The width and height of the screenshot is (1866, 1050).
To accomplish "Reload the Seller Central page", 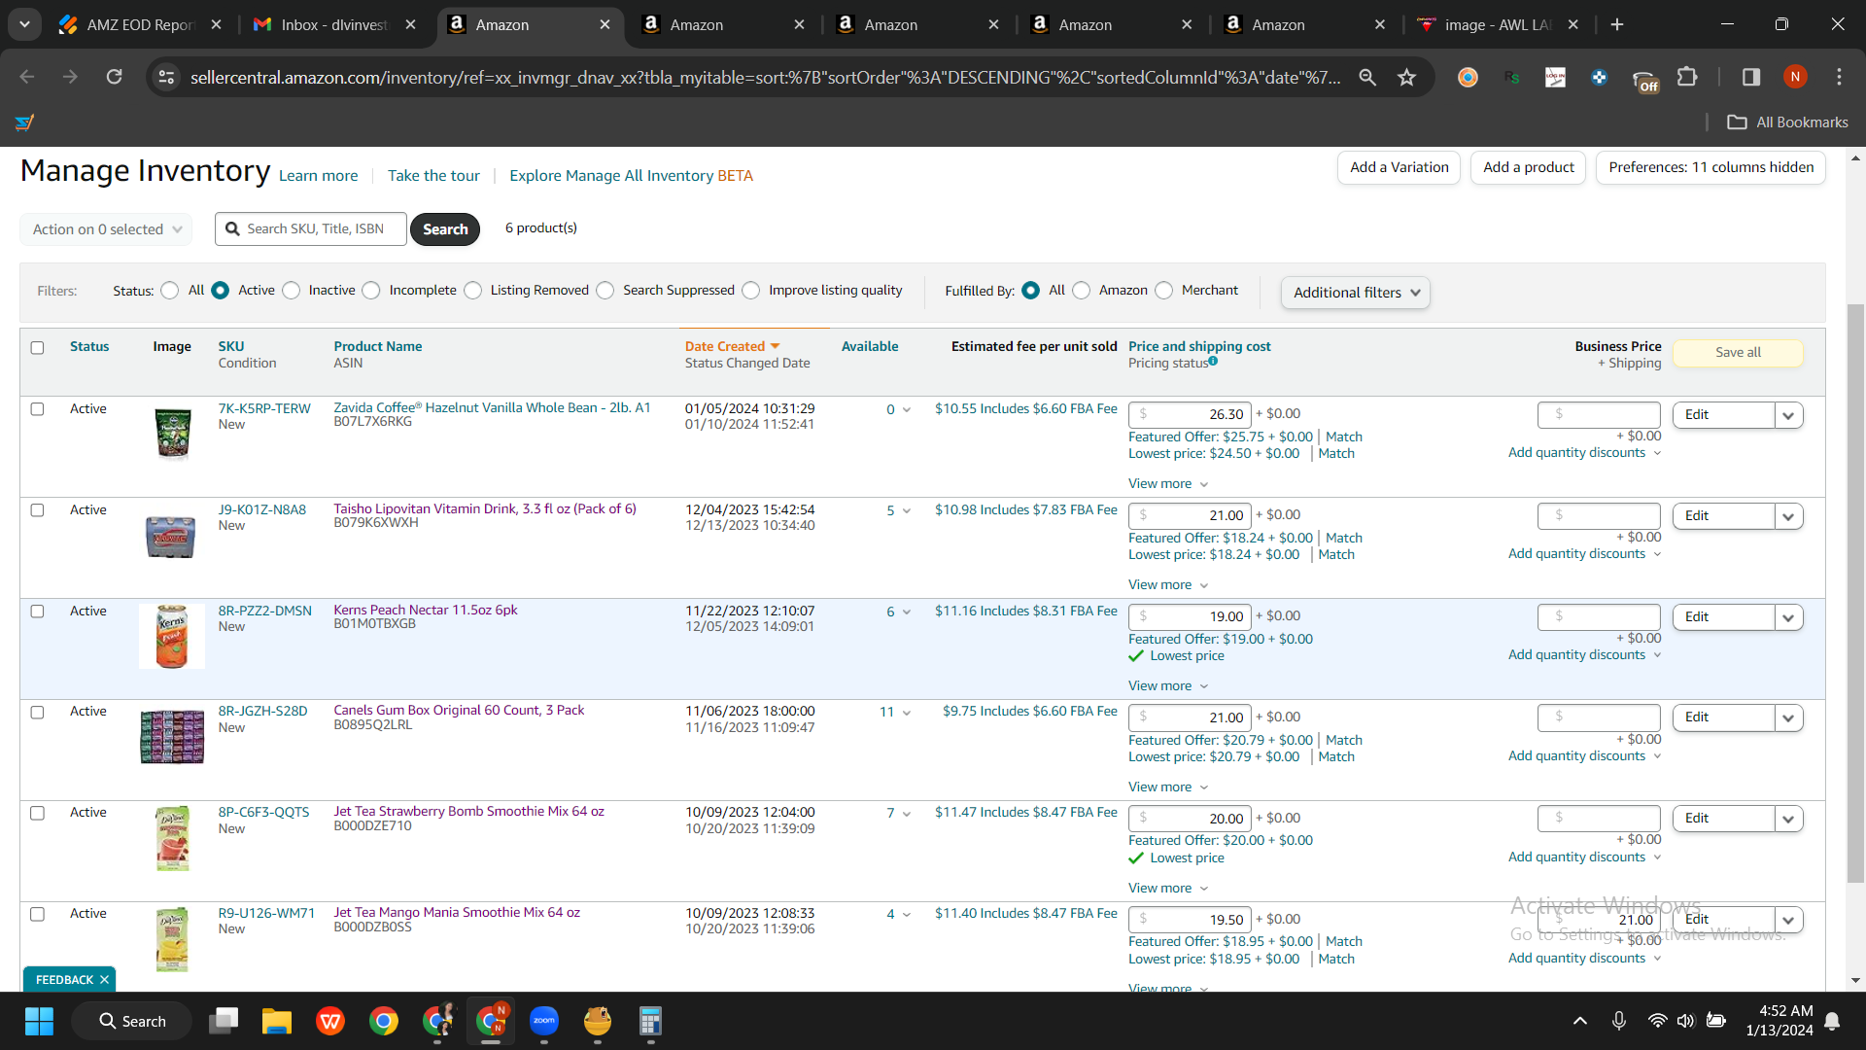I will click(115, 77).
